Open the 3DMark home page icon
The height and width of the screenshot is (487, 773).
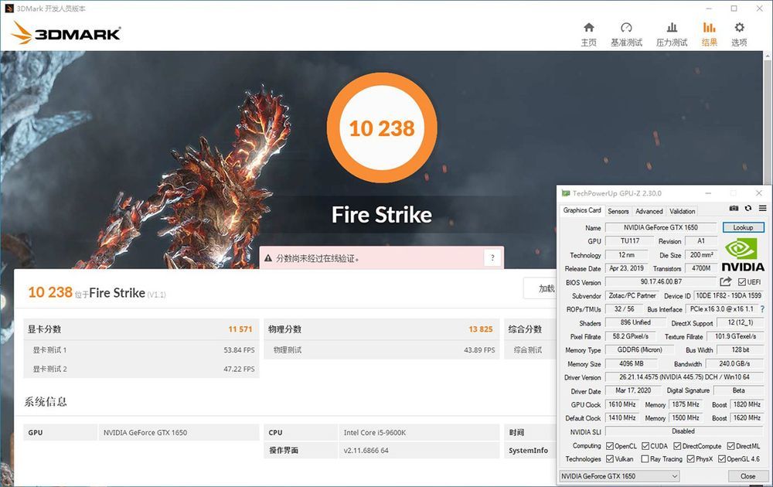pos(588,28)
